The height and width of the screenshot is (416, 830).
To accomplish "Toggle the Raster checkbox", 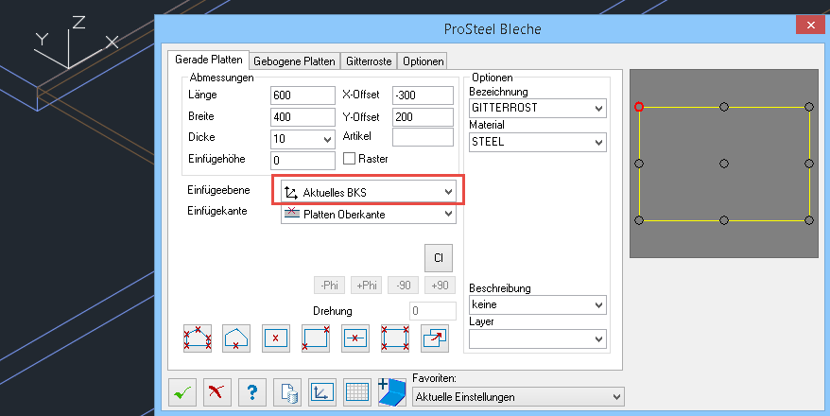I will 349,158.
